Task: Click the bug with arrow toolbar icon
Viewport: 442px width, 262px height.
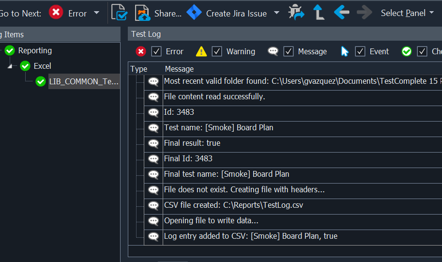Action: [296, 13]
